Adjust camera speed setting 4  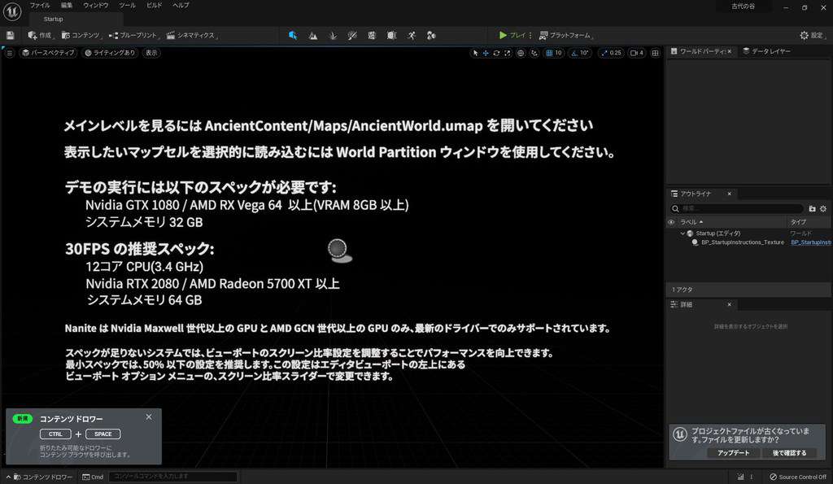[x=636, y=53]
